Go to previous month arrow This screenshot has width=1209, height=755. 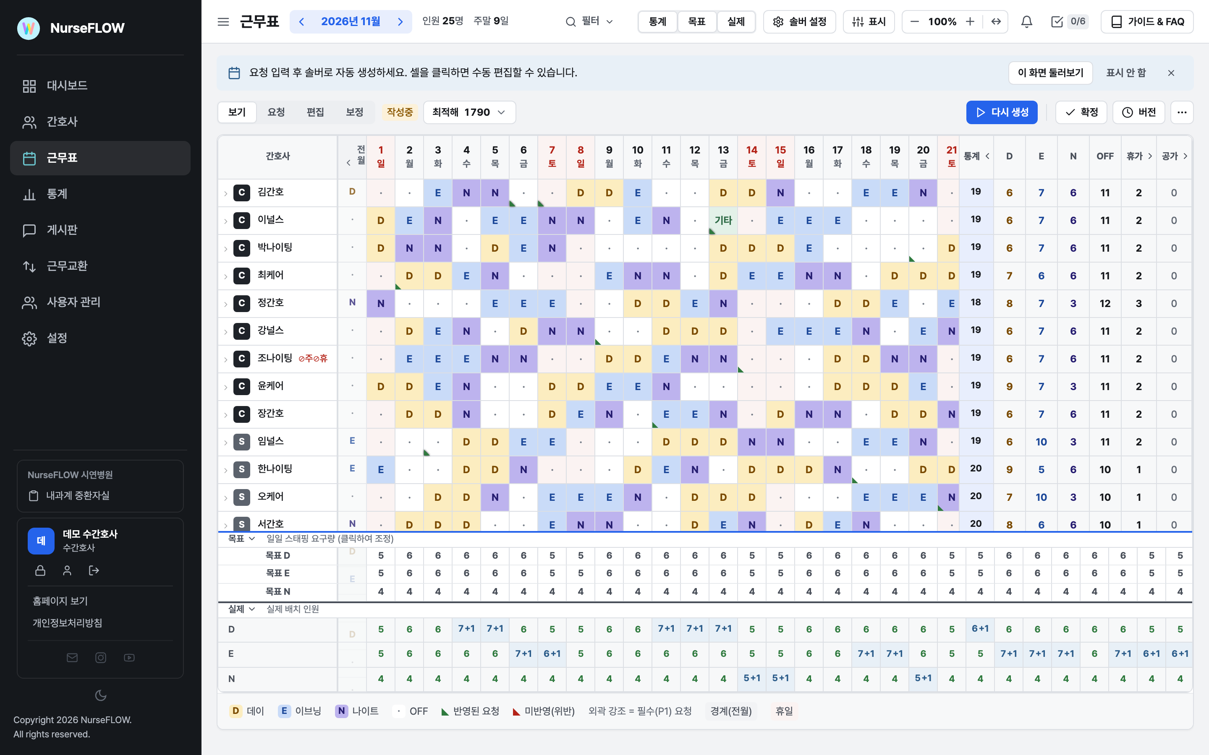coord(302,21)
